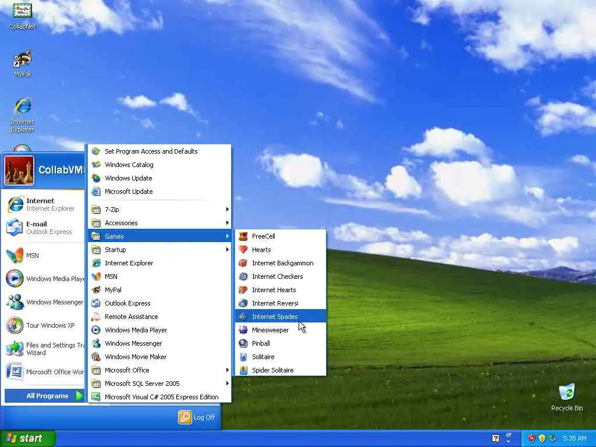Screen dimensions: 596x447
Task: Select the Recycle Bin icon
Action: [x=567, y=397]
